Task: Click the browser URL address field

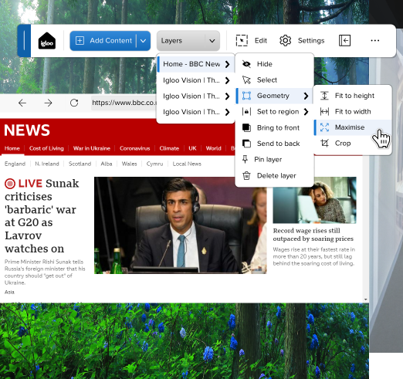Action: tap(124, 103)
